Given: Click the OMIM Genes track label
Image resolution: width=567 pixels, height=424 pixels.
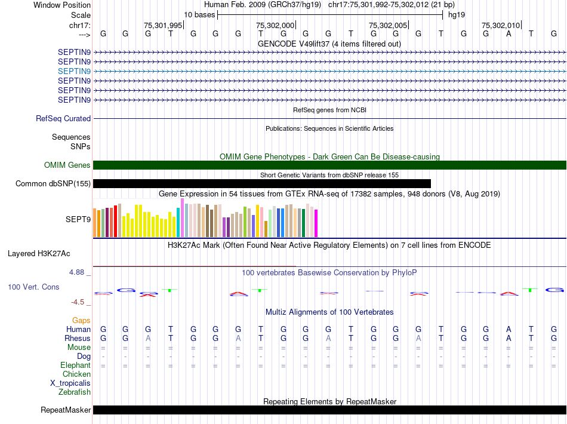Looking at the screenshot, I should click(x=67, y=165).
